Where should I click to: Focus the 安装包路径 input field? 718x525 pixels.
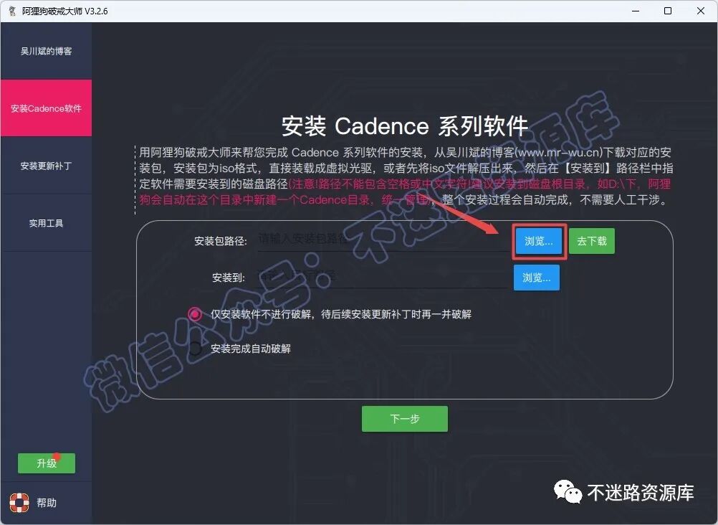383,240
